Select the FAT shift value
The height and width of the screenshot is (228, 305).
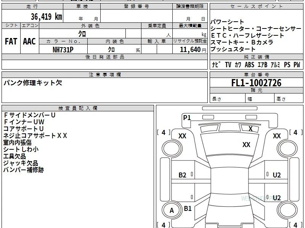[x=11, y=41]
